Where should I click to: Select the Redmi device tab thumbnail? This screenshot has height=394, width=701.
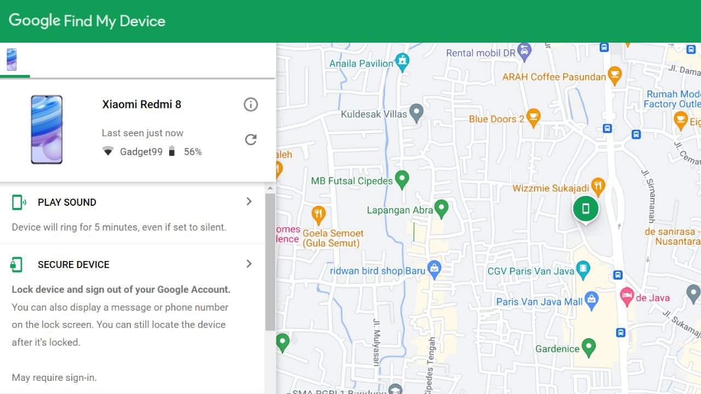[12, 60]
